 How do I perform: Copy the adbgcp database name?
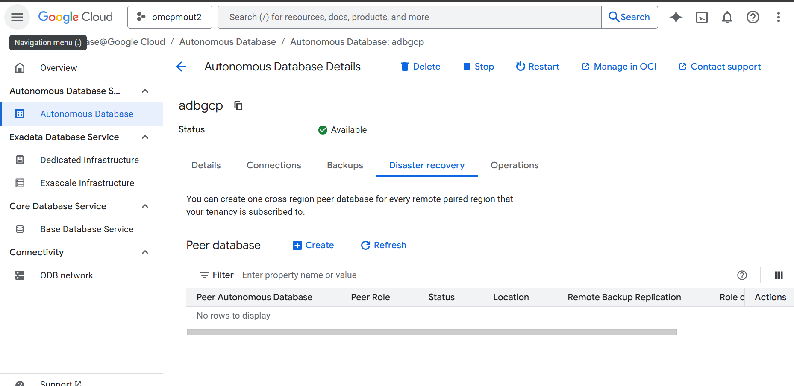[238, 105]
